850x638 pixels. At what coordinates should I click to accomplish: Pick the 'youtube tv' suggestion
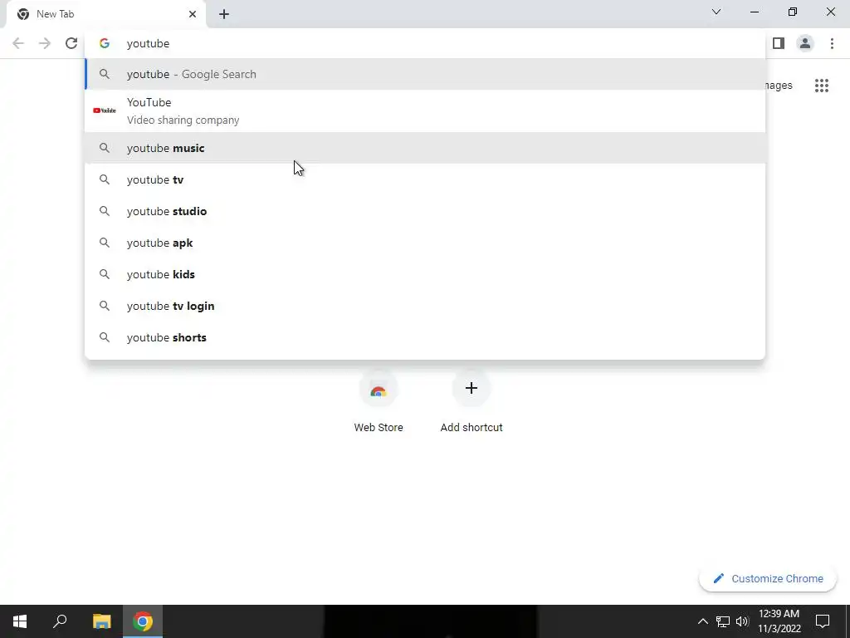tap(425, 179)
